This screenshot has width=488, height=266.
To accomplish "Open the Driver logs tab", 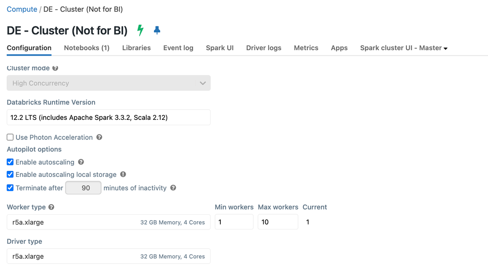I will point(264,48).
